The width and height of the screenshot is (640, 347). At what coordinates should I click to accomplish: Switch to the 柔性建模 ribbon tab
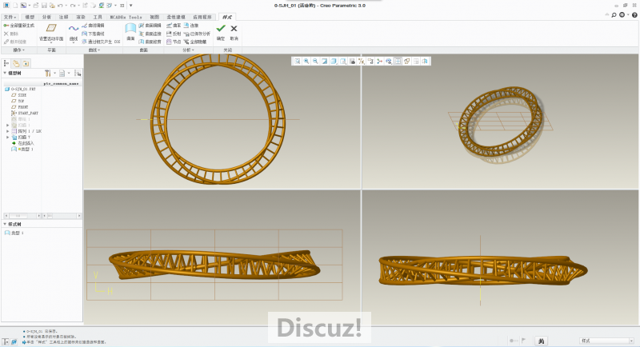[x=178, y=16]
